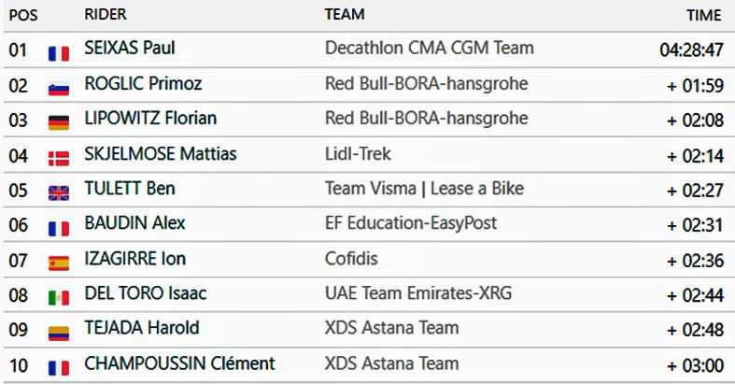Click the Colombian flag beside TEJADA Harold
The width and height of the screenshot is (735, 384).
coord(59,333)
